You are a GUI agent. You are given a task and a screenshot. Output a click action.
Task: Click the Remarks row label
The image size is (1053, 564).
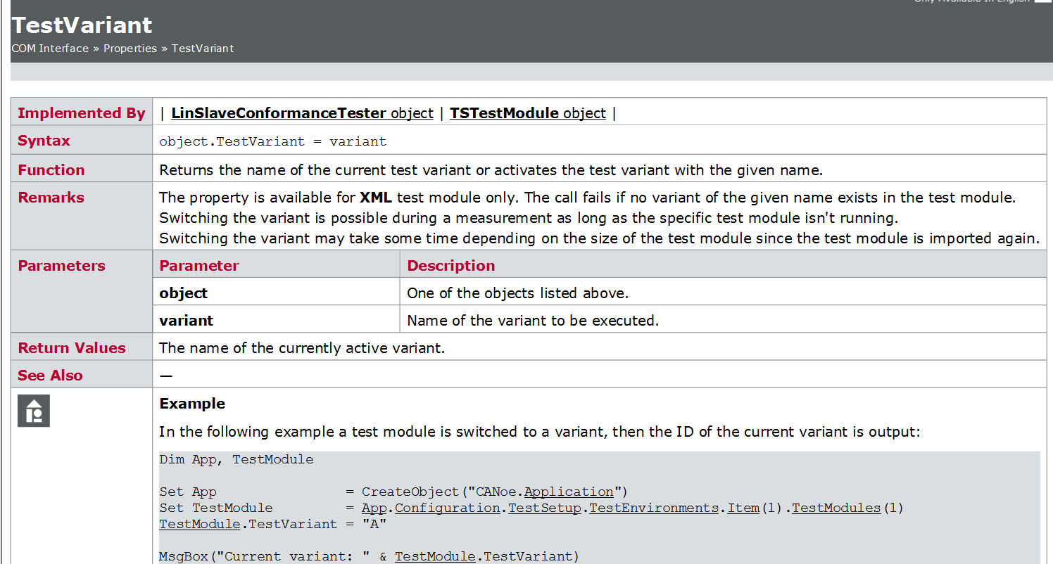point(51,197)
